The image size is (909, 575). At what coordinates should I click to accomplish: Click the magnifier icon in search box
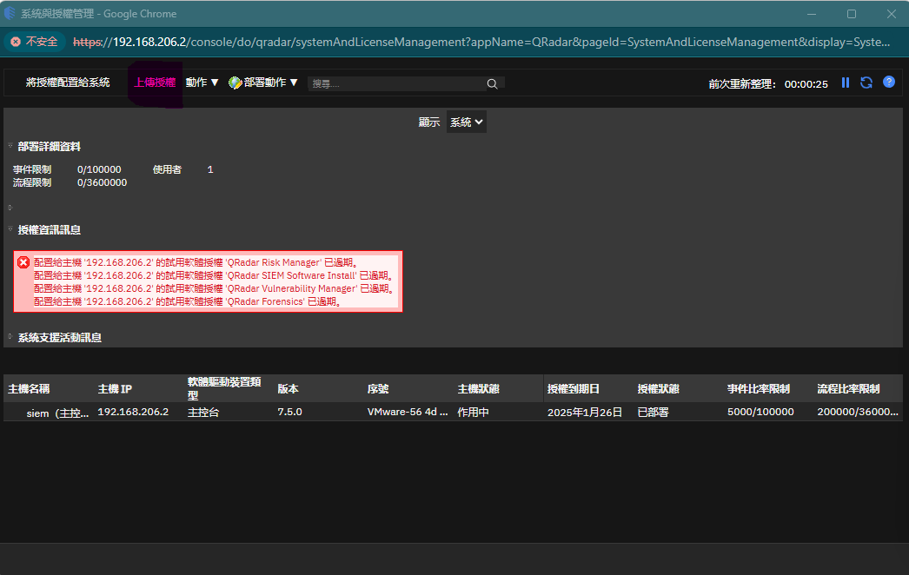click(x=492, y=83)
